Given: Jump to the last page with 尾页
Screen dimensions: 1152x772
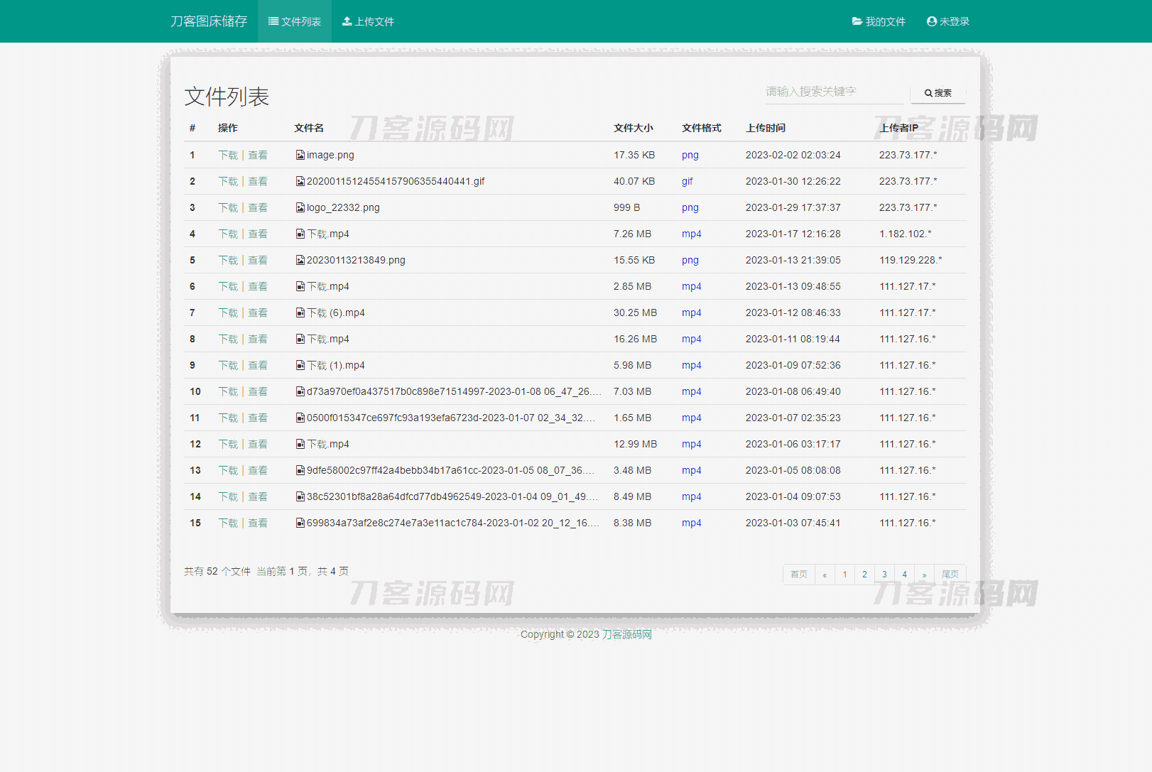Looking at the screenshot, I should 950,575.
